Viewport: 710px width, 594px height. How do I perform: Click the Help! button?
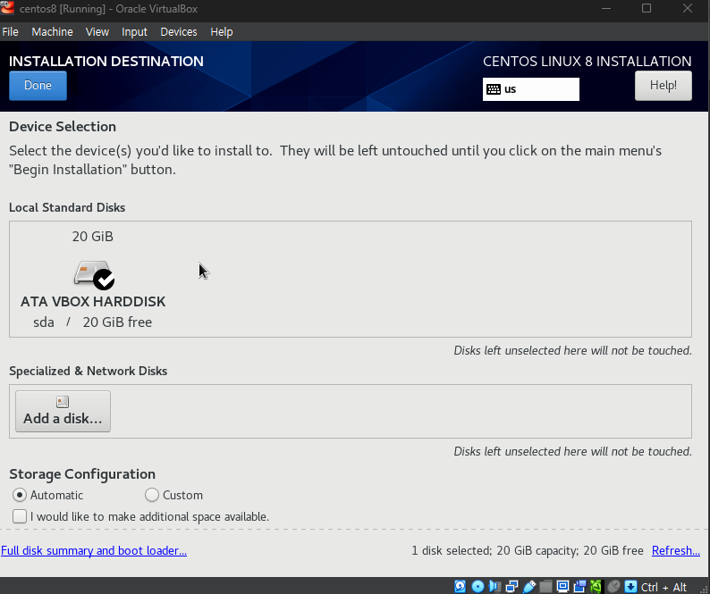[663, 86]
